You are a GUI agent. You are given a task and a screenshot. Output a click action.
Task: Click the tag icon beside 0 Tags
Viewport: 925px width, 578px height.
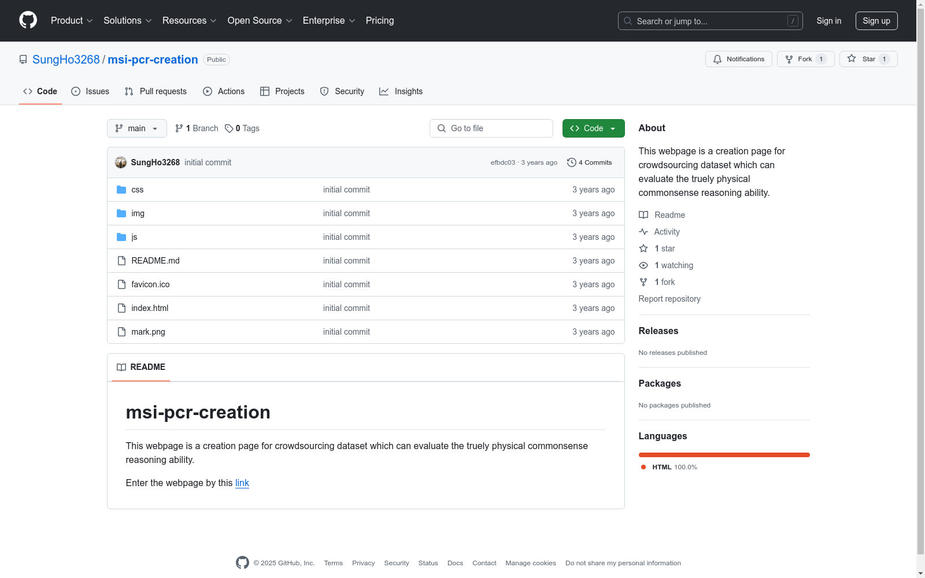pyautogui.click(x=229, y=128)
